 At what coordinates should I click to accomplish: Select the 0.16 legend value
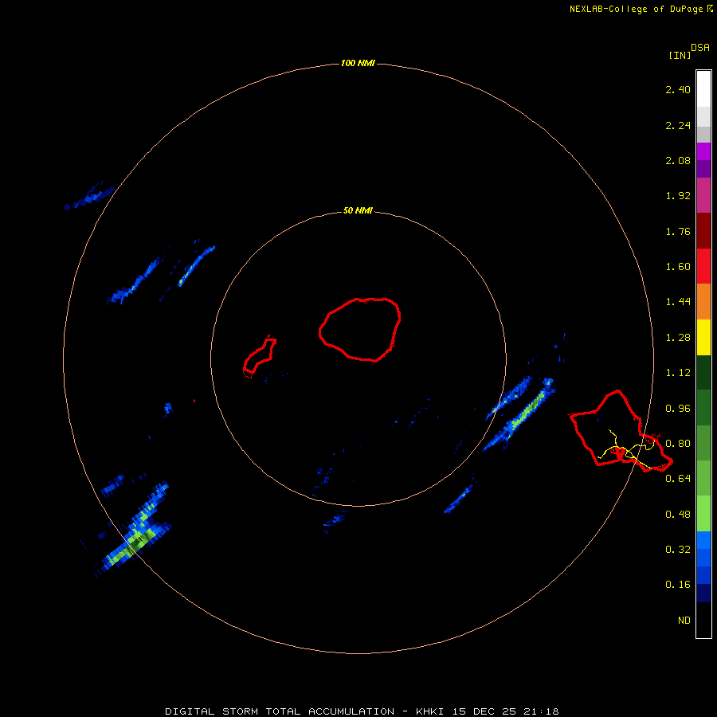(x=678, y=585)
